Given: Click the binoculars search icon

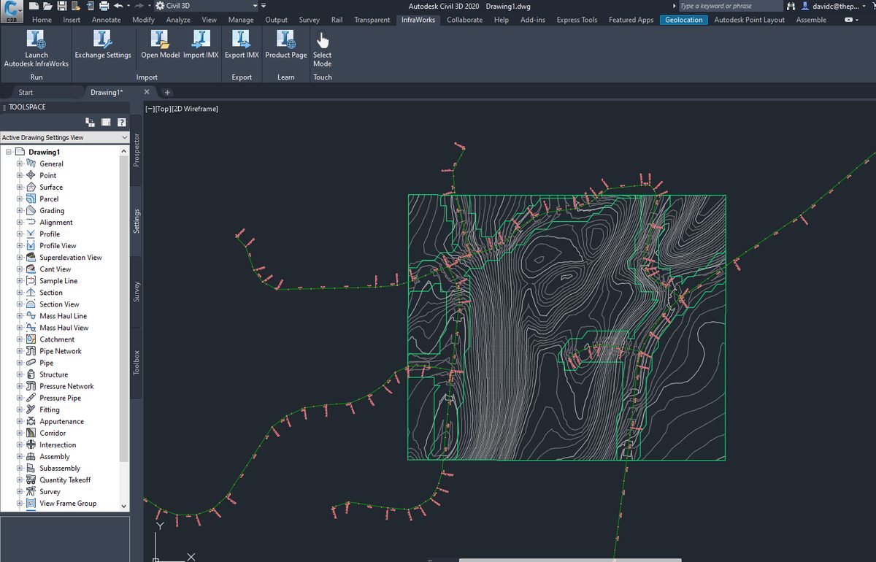Looking at the screenshot, I should click(791, 6).
